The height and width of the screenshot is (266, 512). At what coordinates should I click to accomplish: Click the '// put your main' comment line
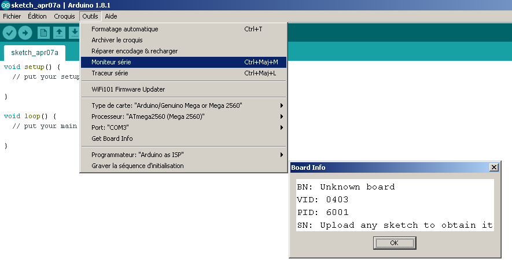(x=45, y=126)
